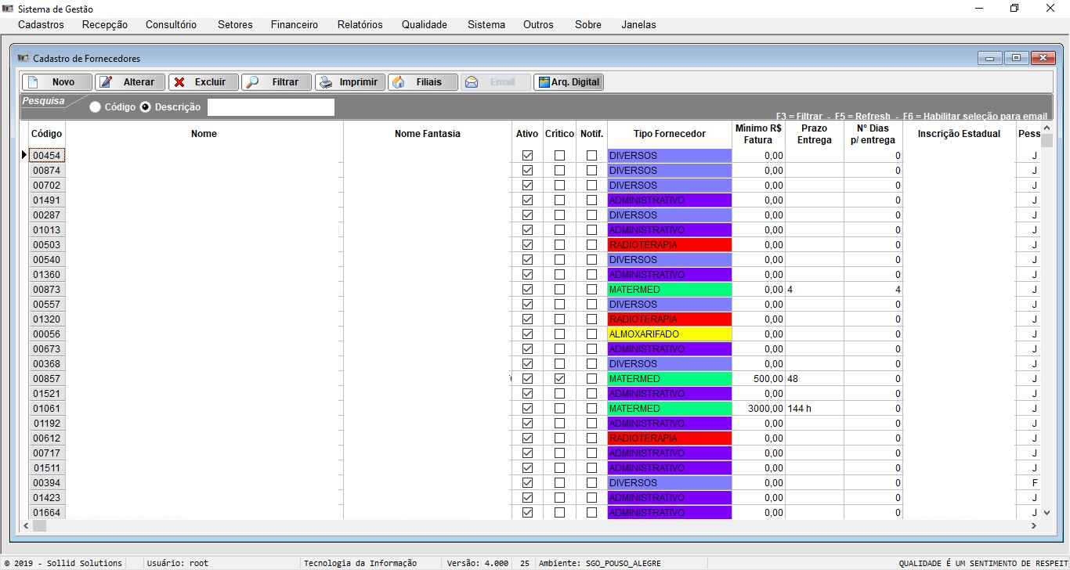Click the Nome Fantasia column header
This screenshot has height=570, width=1070.
(428, 134)
